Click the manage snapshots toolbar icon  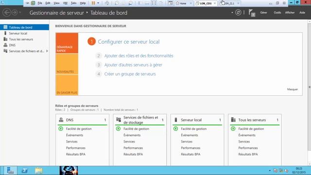pyautogui.click(x=130, y=3)
